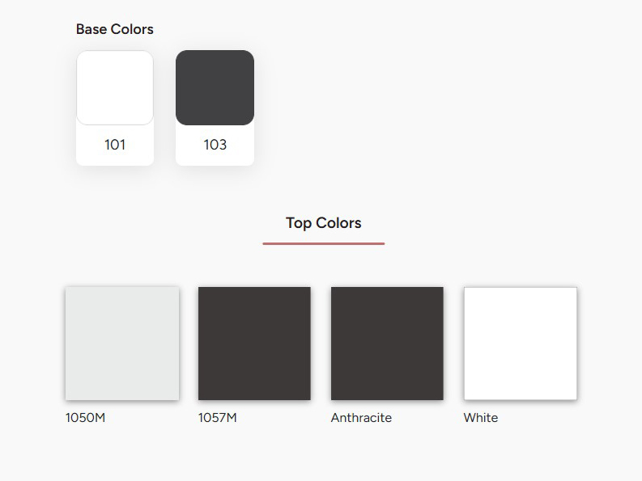Pick the White top color swatch
642x481 pixels.
[520, 343]
